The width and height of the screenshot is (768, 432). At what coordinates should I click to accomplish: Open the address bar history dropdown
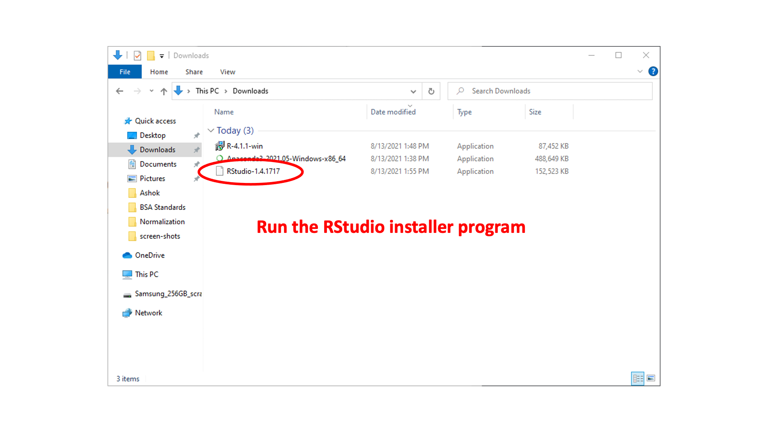(x=413, y=91)
